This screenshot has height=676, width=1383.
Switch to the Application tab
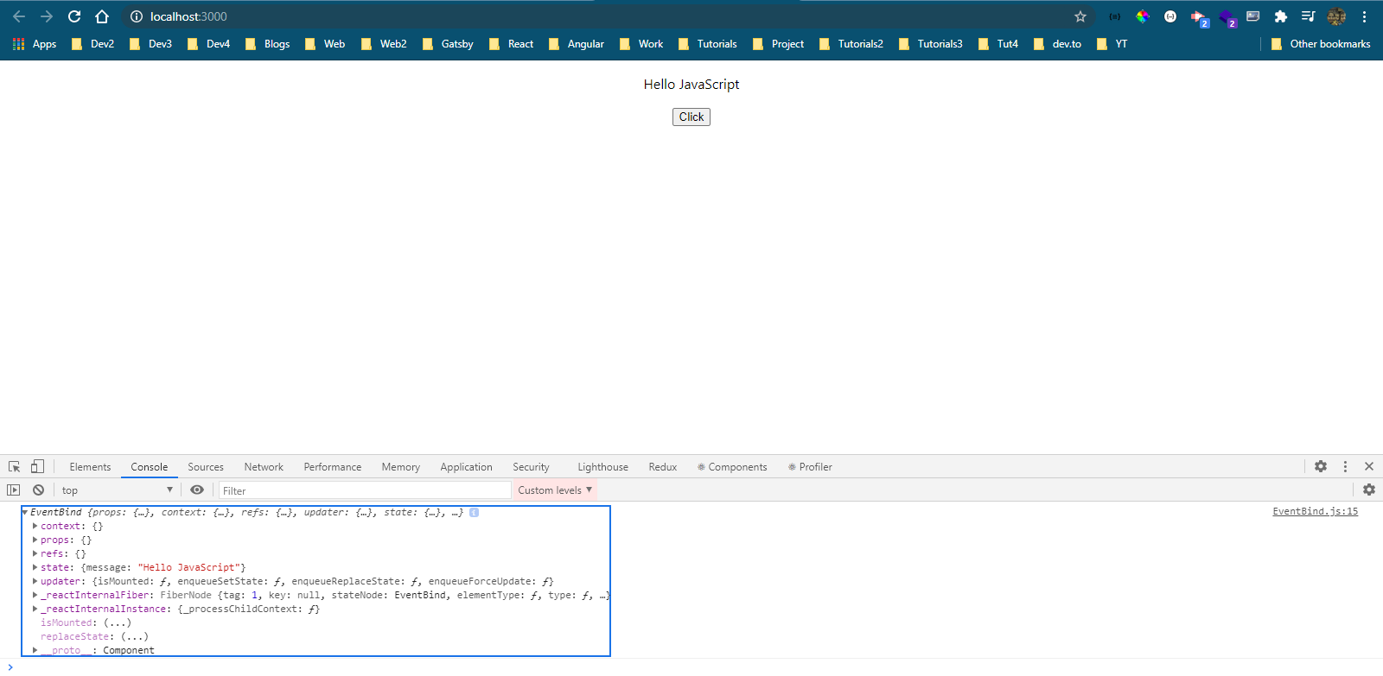pos(466,467)
